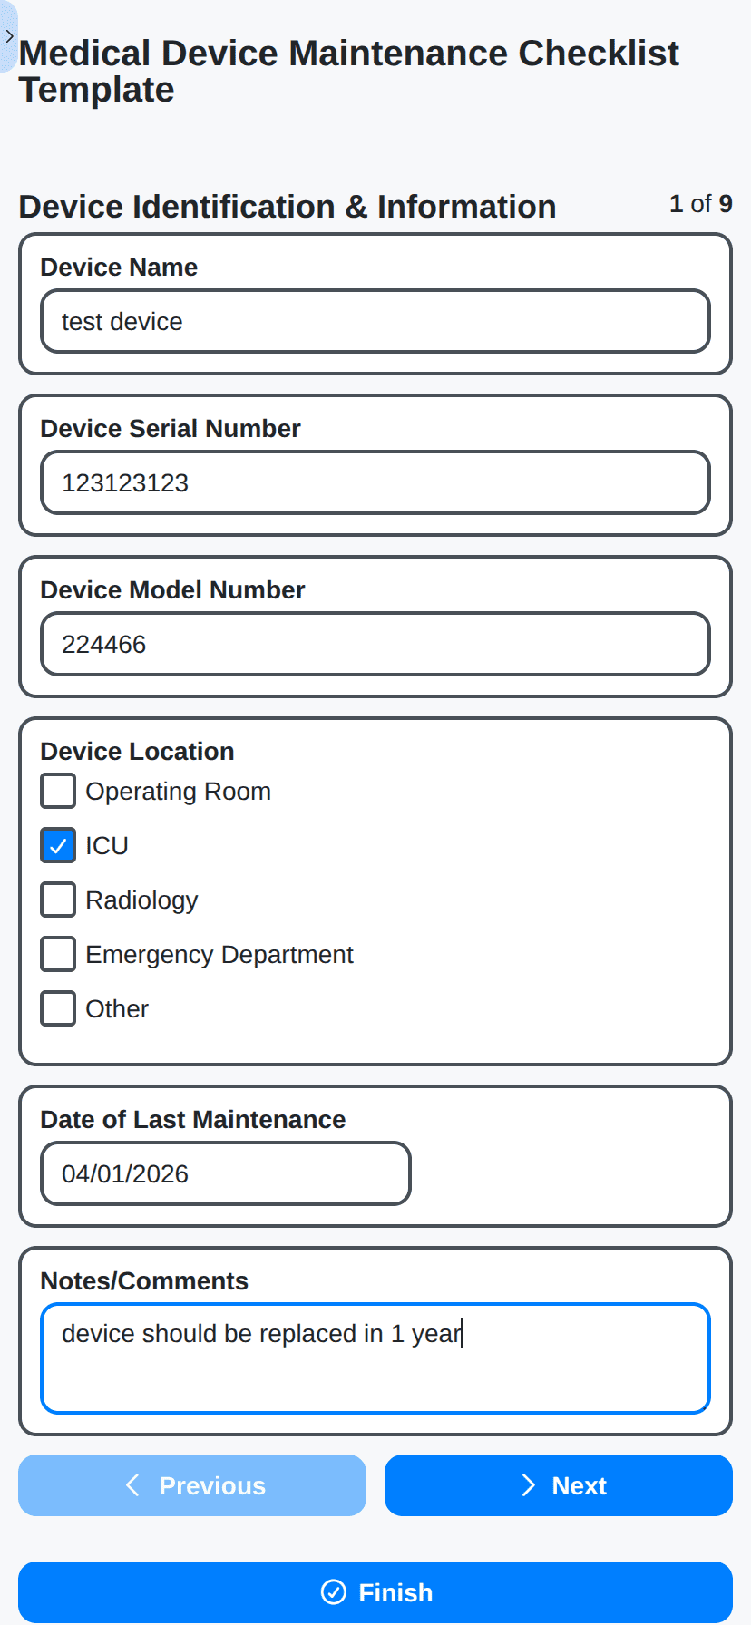751x1625 pixels.
Task: Uncheck the ICU checkbox
Action: coord(57,845)
